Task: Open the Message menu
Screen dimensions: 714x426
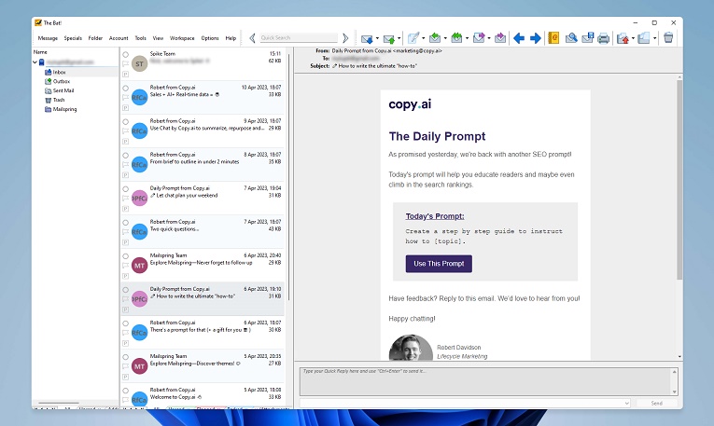Action: [x=48, y=38]
